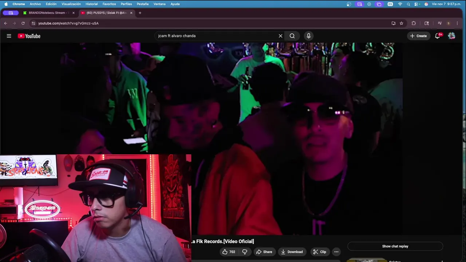Image resolution: width=466 pixels, height=262 pixels.
Task: Open a new browser tab with plus
Action: click(140, 13)
